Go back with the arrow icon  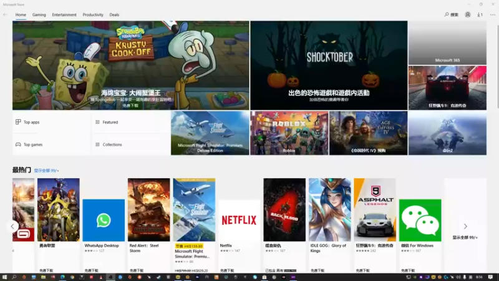pos(5,14)
